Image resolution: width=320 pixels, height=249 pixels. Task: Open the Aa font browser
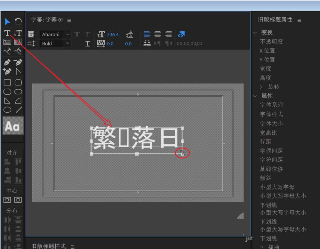12,125
